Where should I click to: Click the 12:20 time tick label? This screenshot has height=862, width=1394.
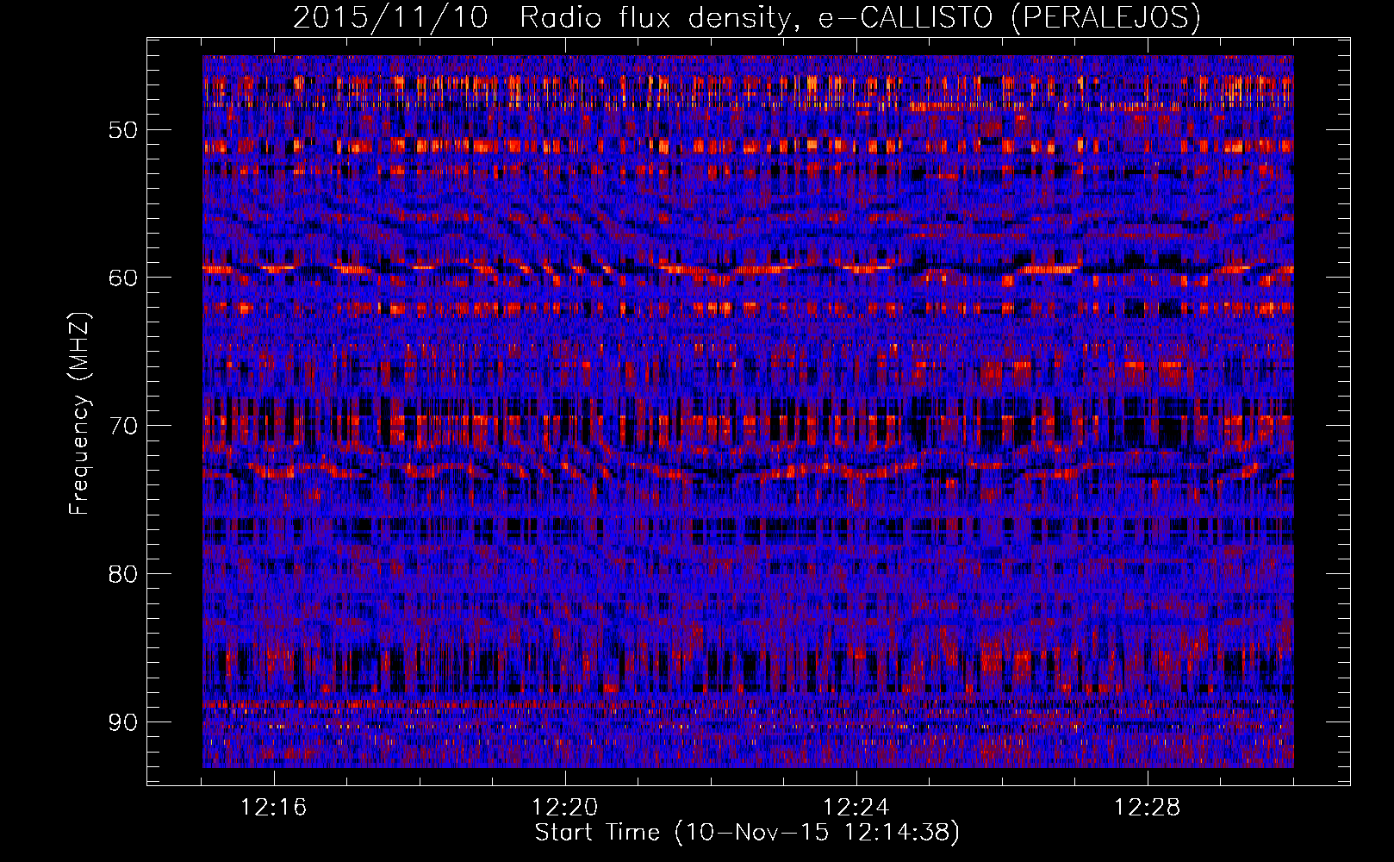coord(565,808)
